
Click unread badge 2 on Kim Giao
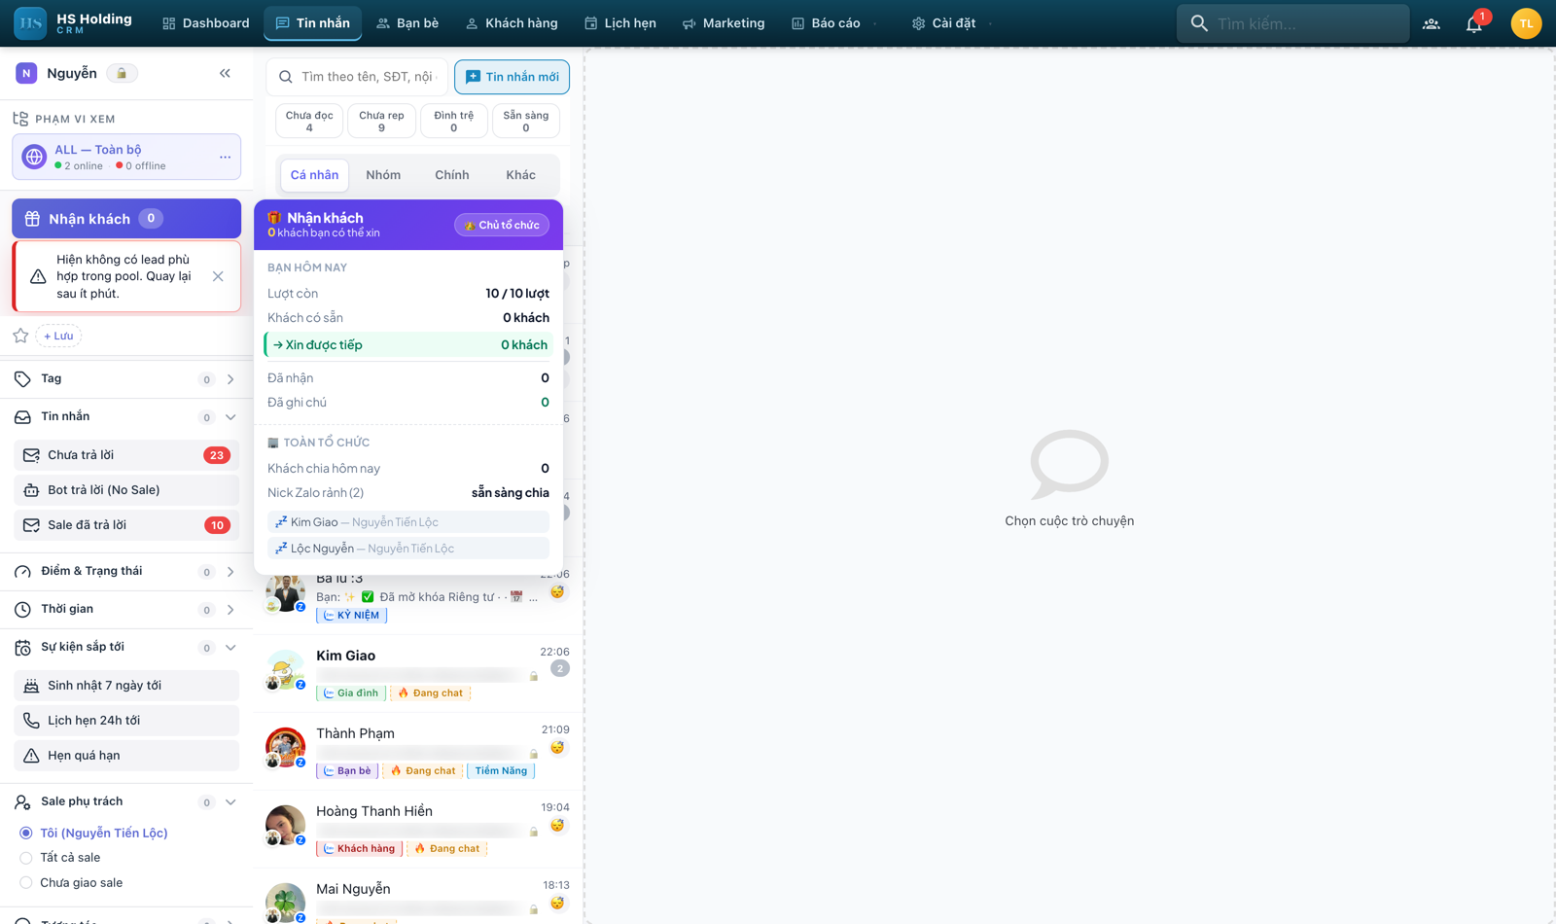click(x=559, y=668)
